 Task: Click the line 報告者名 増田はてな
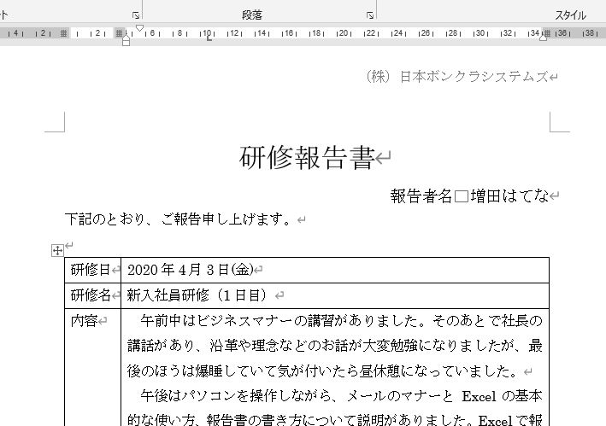point(469,196)
